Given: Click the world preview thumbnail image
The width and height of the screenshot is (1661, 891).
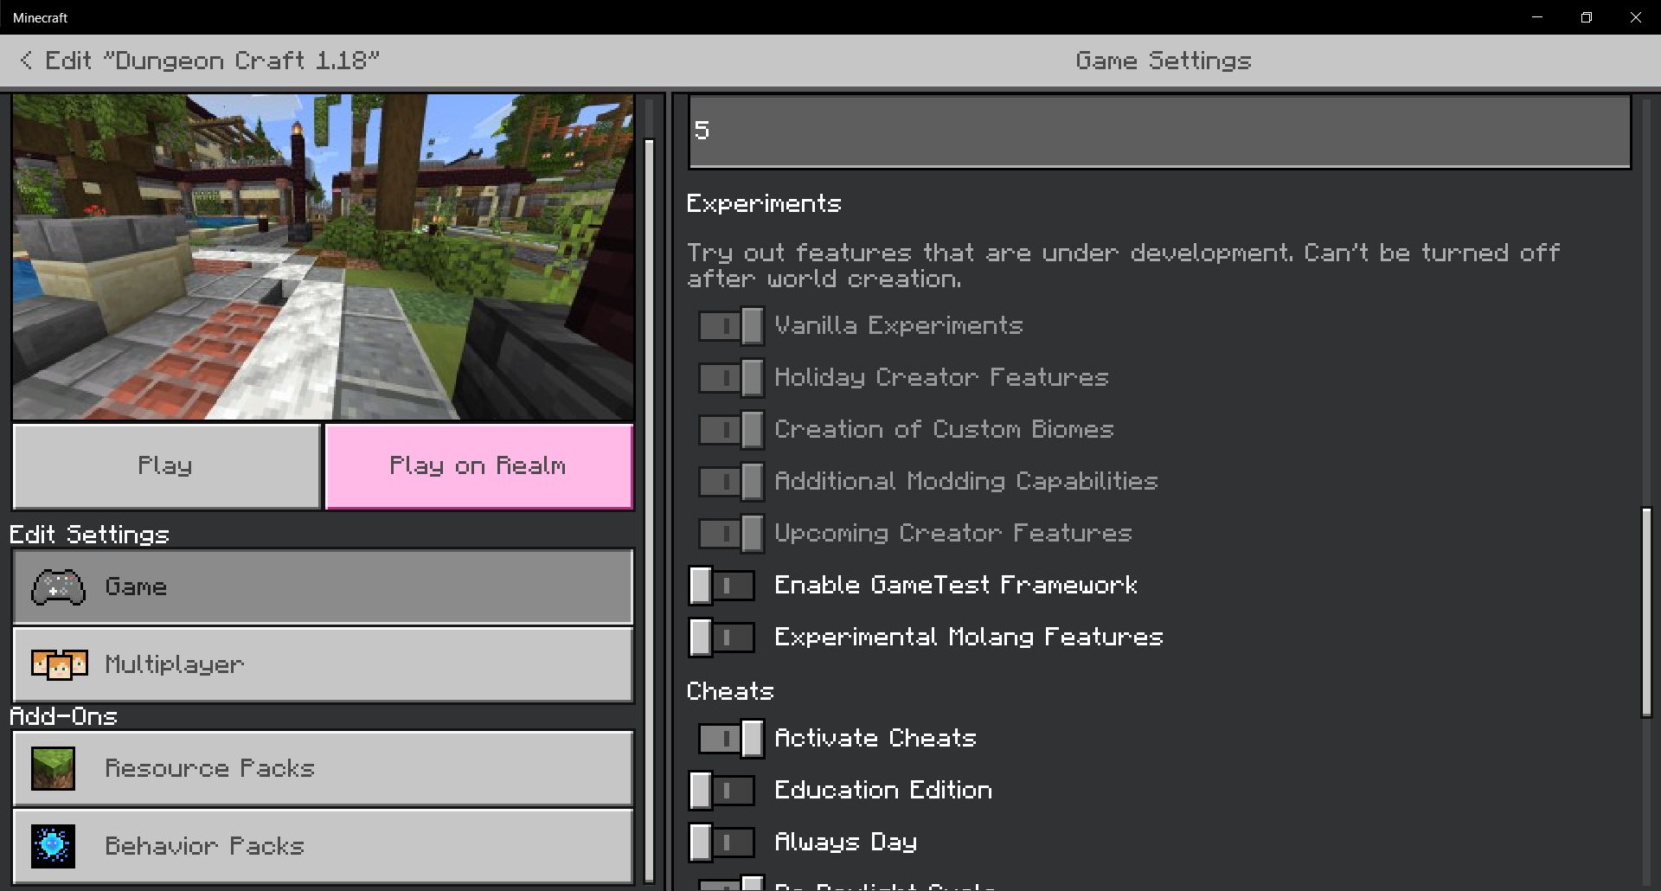Looking at the screenshot, I should click(323, 257).
